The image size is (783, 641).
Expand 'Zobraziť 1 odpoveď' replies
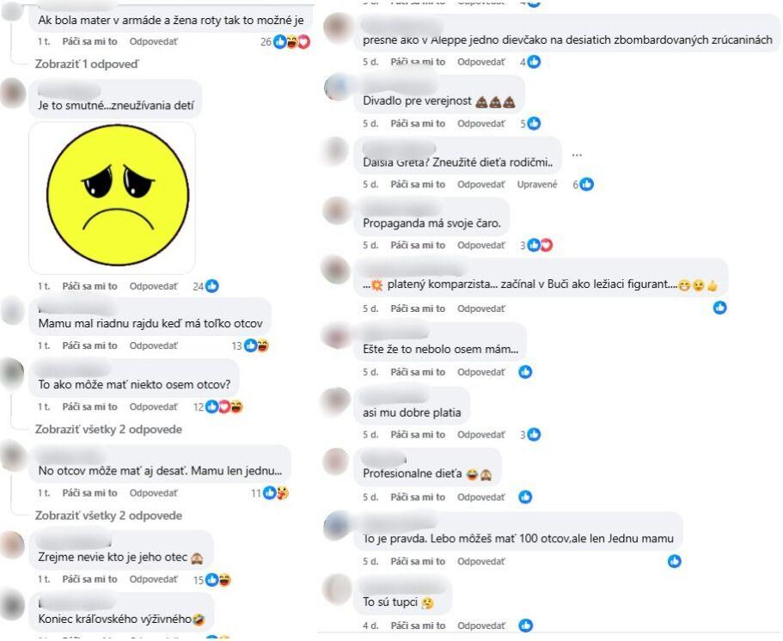(87, 64)
